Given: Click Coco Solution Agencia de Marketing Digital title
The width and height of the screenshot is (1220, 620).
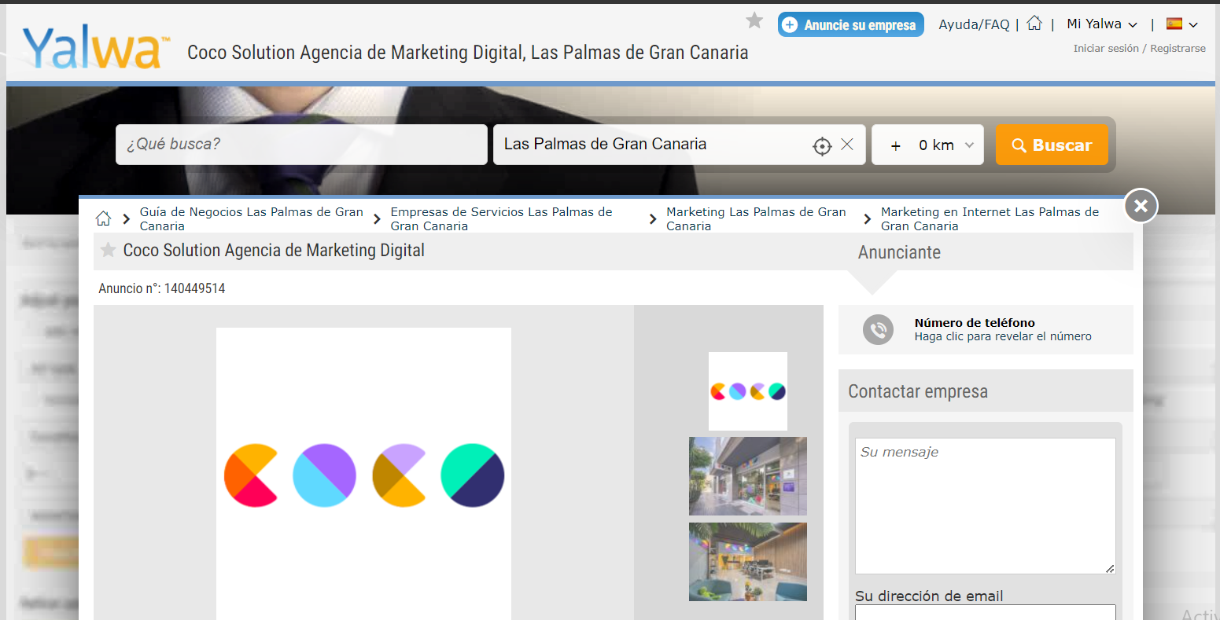Looking at the screenshot, I should (274, 251).
